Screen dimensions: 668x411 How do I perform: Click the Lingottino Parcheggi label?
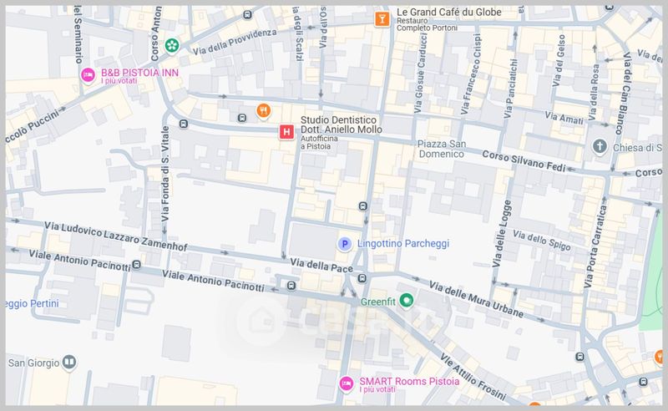pos(403,243)
